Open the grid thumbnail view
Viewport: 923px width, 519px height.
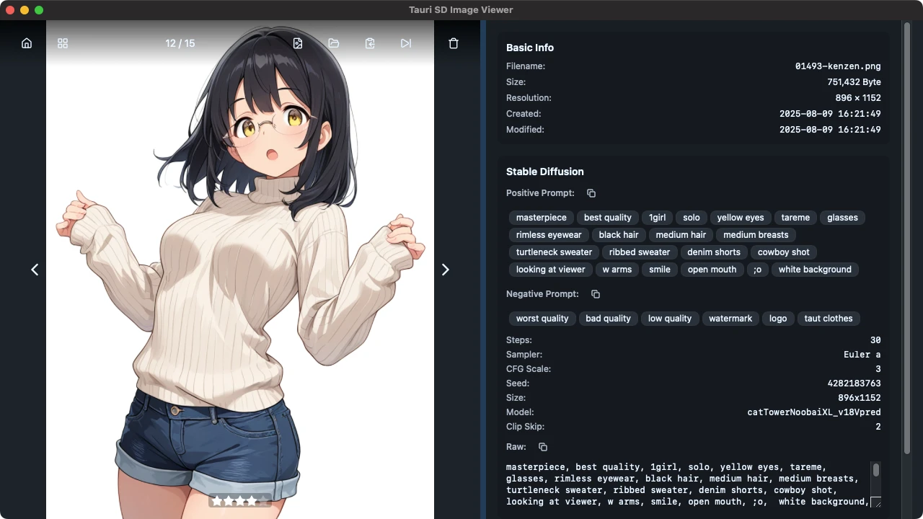[x=62, y=43]
